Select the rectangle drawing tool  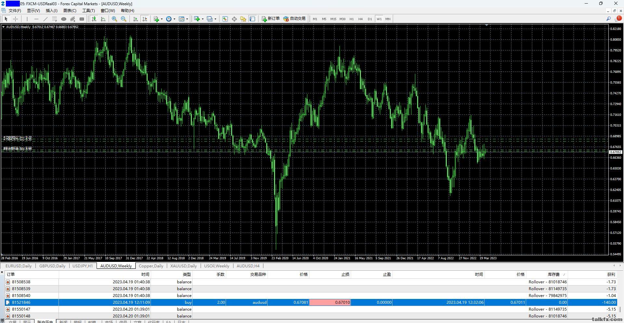(82, 19)
